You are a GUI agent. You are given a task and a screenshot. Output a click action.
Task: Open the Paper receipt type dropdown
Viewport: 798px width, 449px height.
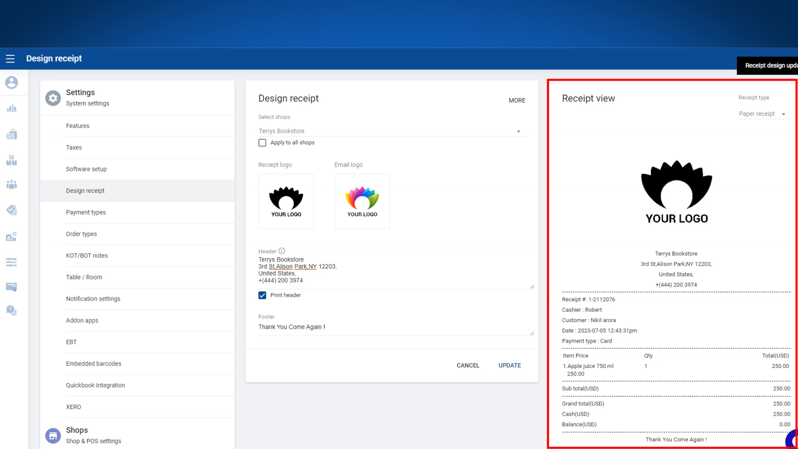click(x=762, y=114)
